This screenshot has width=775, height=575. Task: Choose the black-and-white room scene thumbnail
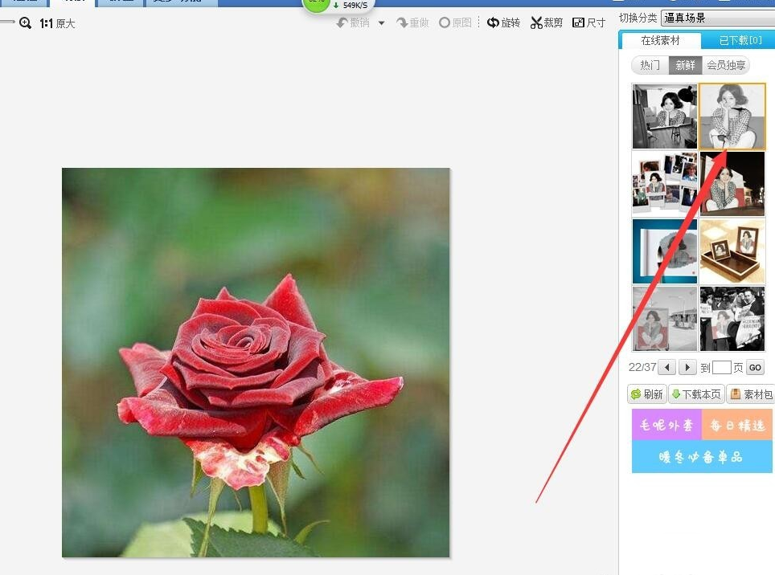665,116
